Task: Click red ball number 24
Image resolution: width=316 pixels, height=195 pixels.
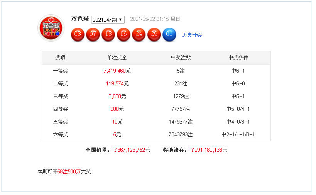Action: pyautogui.click(x=139, y=34)
